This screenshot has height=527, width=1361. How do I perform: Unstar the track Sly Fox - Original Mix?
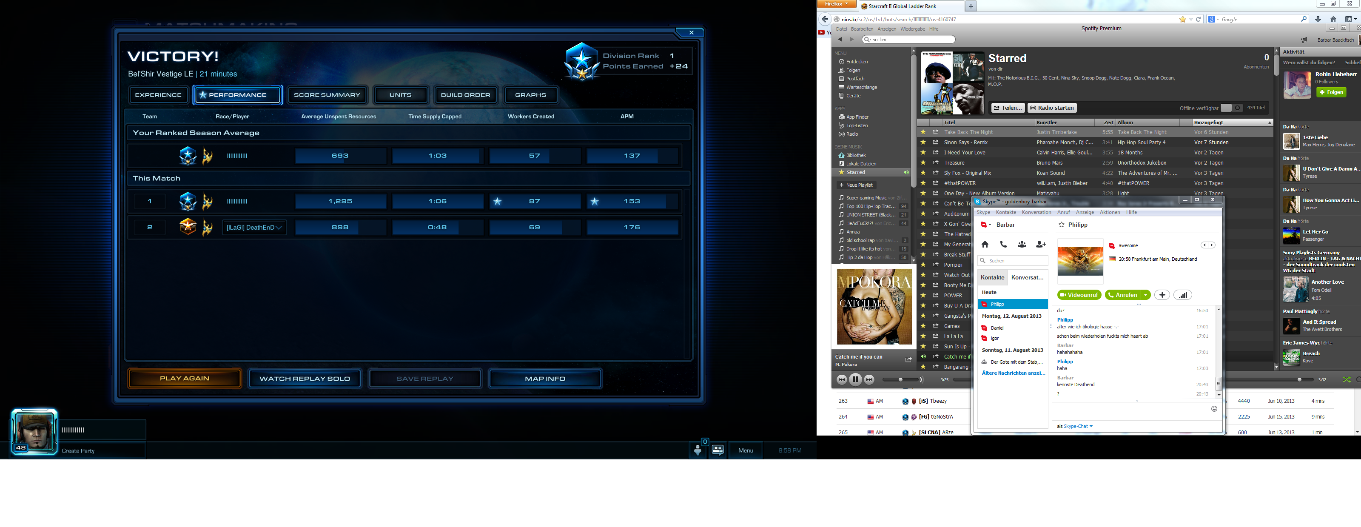923,173
